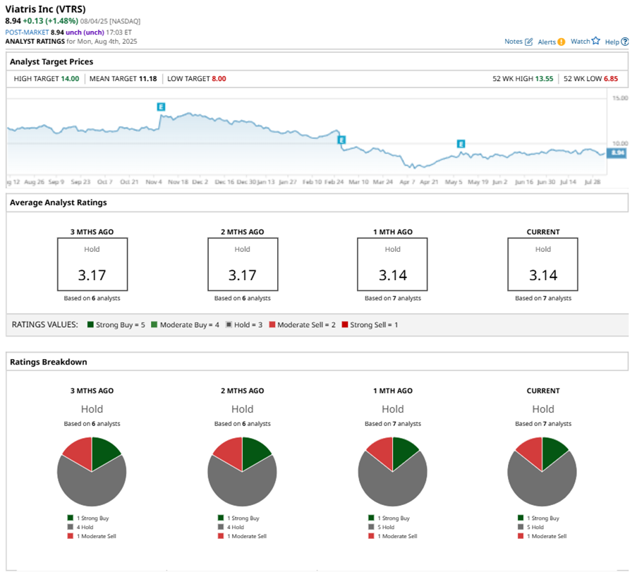
Task: Click the RATINGS VALUES: label
Action: pos(44,324)
